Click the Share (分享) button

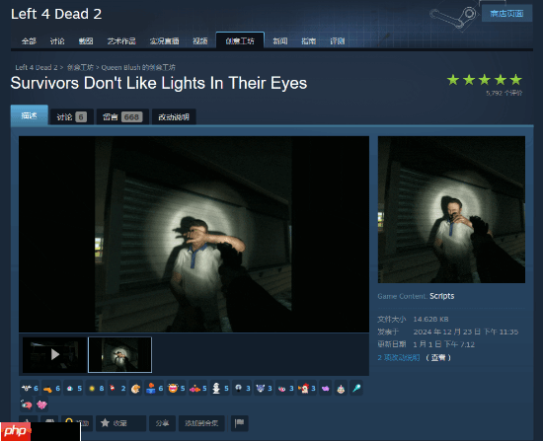(x=162, y=423)
